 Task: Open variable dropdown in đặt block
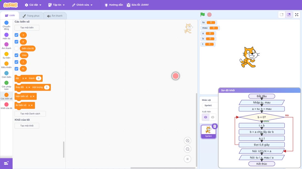tap(24, 78)
